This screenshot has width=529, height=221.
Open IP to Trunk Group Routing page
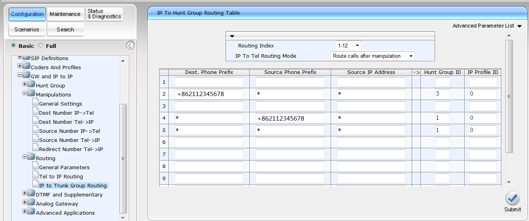[x=73, y=185]
